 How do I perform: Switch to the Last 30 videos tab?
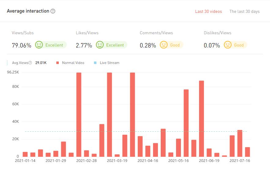(208, 12)
